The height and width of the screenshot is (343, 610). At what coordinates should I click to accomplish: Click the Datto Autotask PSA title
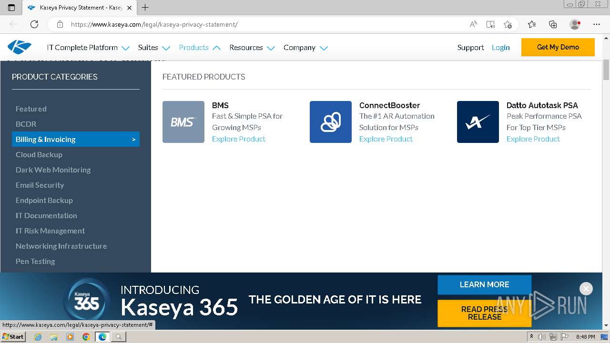point(542,105)
